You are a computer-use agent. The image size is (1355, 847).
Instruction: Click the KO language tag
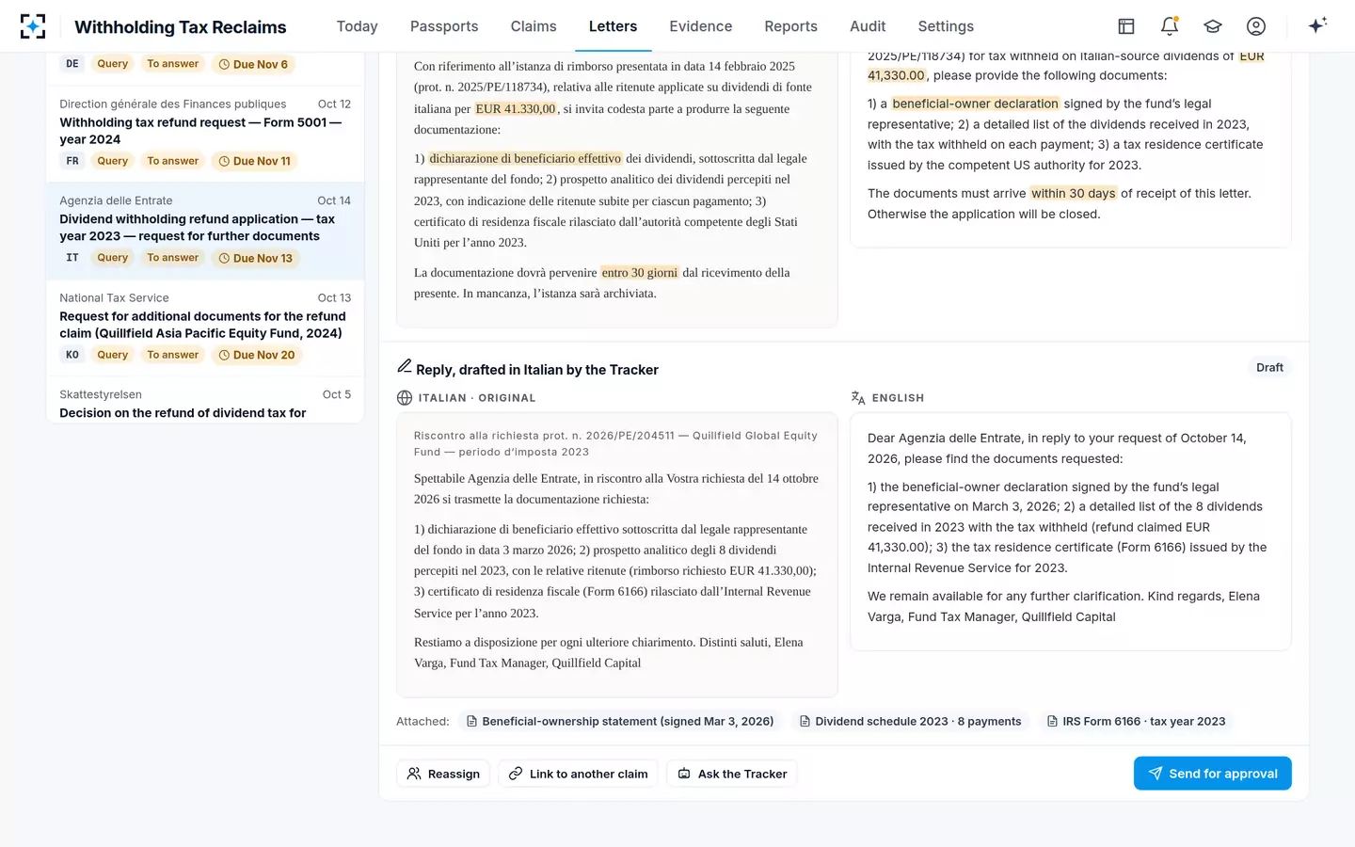click(x=72, y=355)
